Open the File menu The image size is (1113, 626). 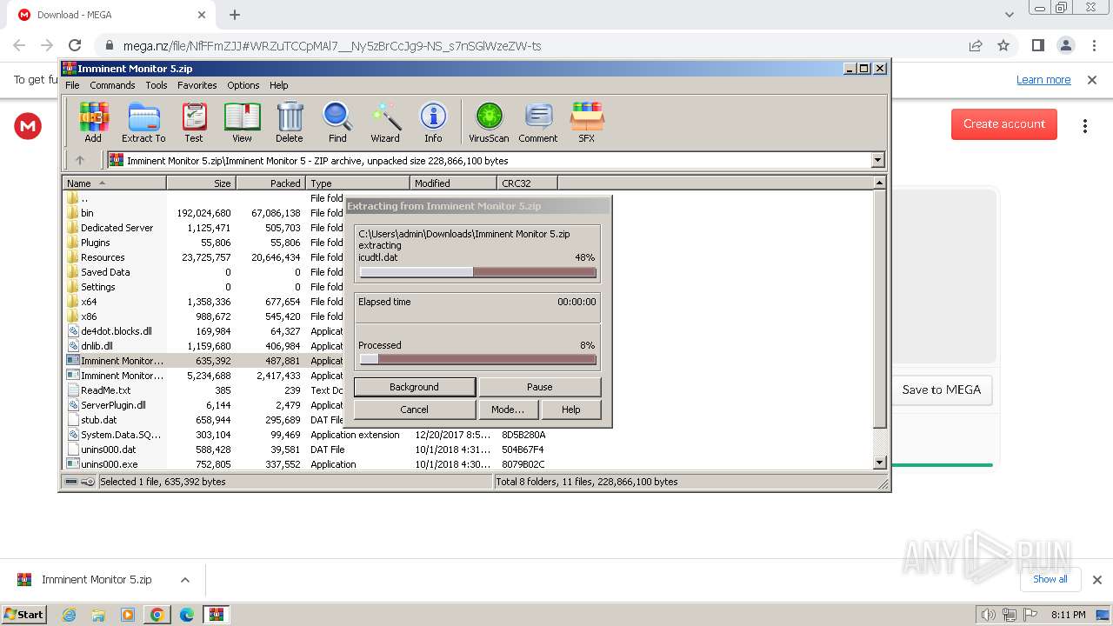[x=72, y=85]
